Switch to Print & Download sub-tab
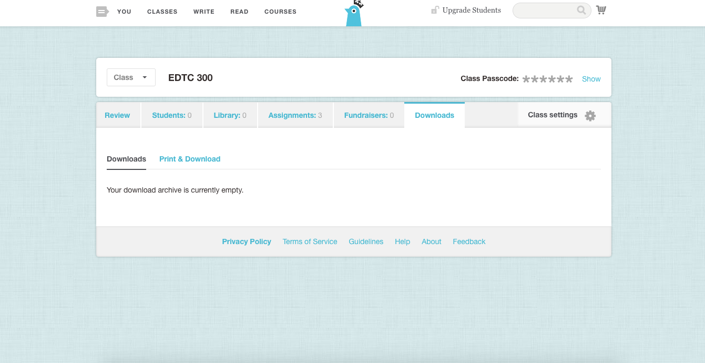The image size is (705, 363). 190,159
